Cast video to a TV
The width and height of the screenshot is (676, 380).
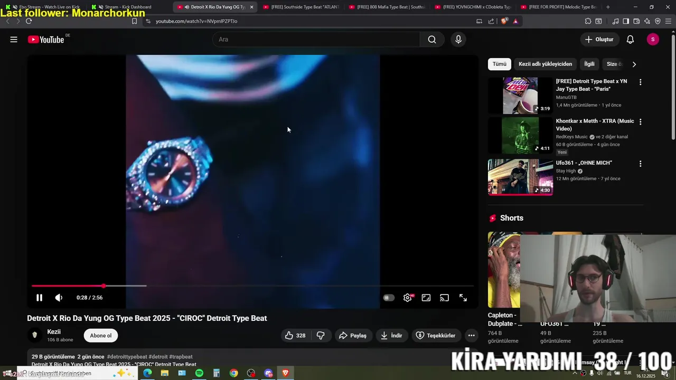coord(445,298)
